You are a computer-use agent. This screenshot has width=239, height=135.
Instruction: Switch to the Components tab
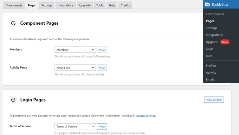point(14,5)
